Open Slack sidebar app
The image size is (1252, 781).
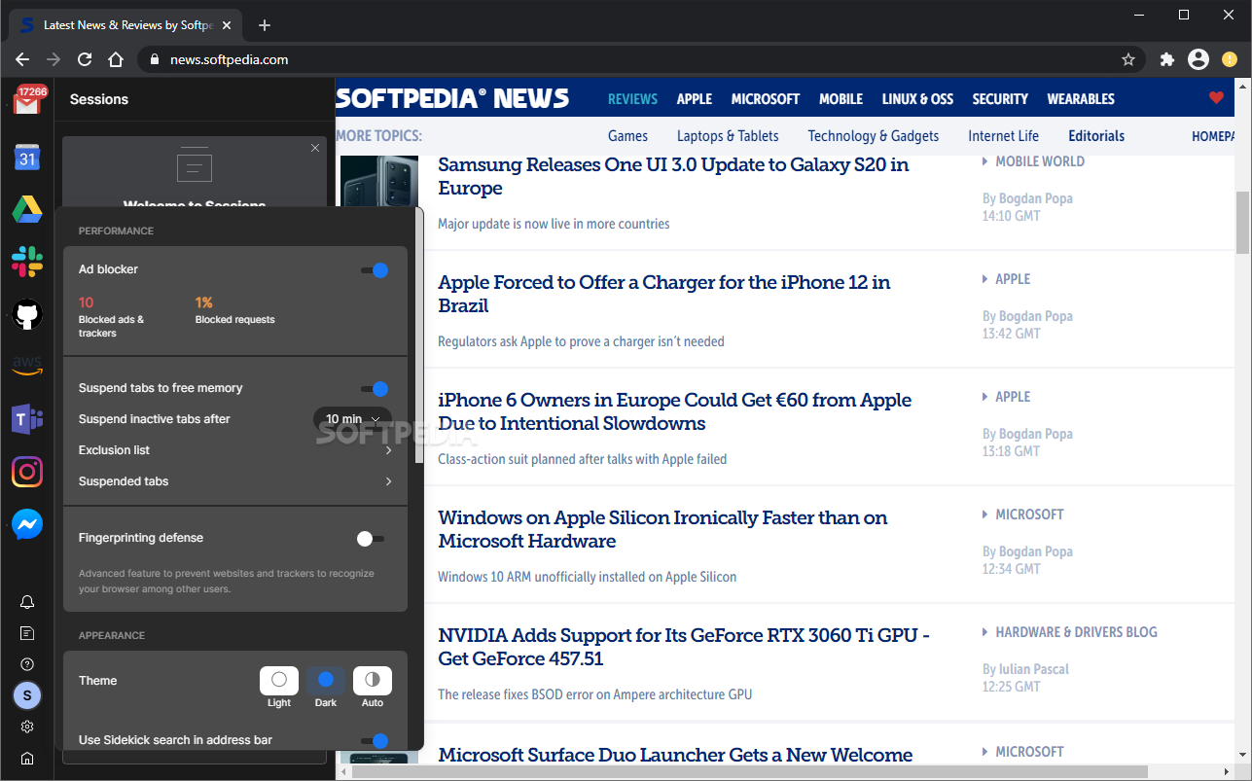[27, 262]
